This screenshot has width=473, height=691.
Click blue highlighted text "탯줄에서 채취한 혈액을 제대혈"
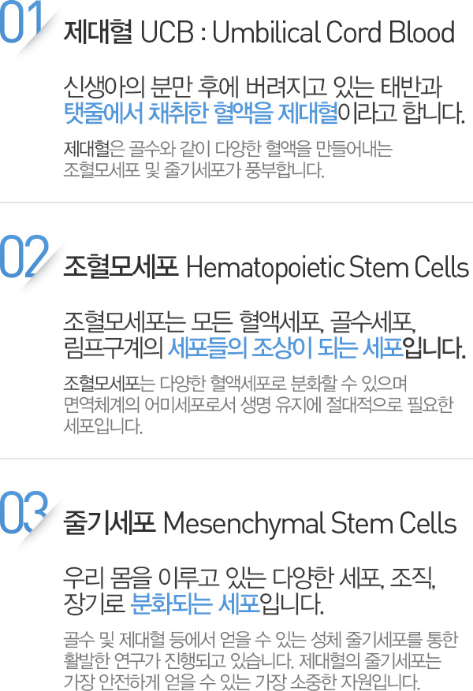(x=200, y=113)
